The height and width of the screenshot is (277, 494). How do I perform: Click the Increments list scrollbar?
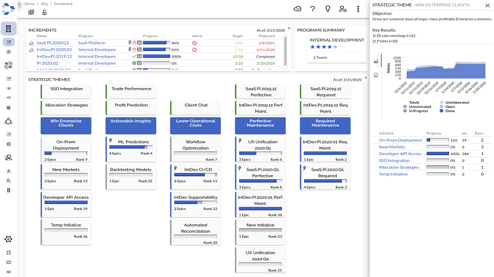pos(285,51)
